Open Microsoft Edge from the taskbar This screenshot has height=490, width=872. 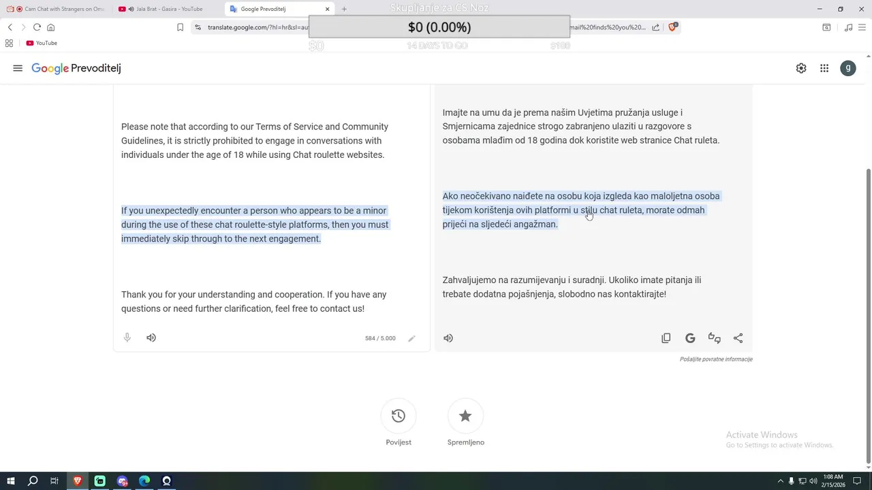[144, 481]
